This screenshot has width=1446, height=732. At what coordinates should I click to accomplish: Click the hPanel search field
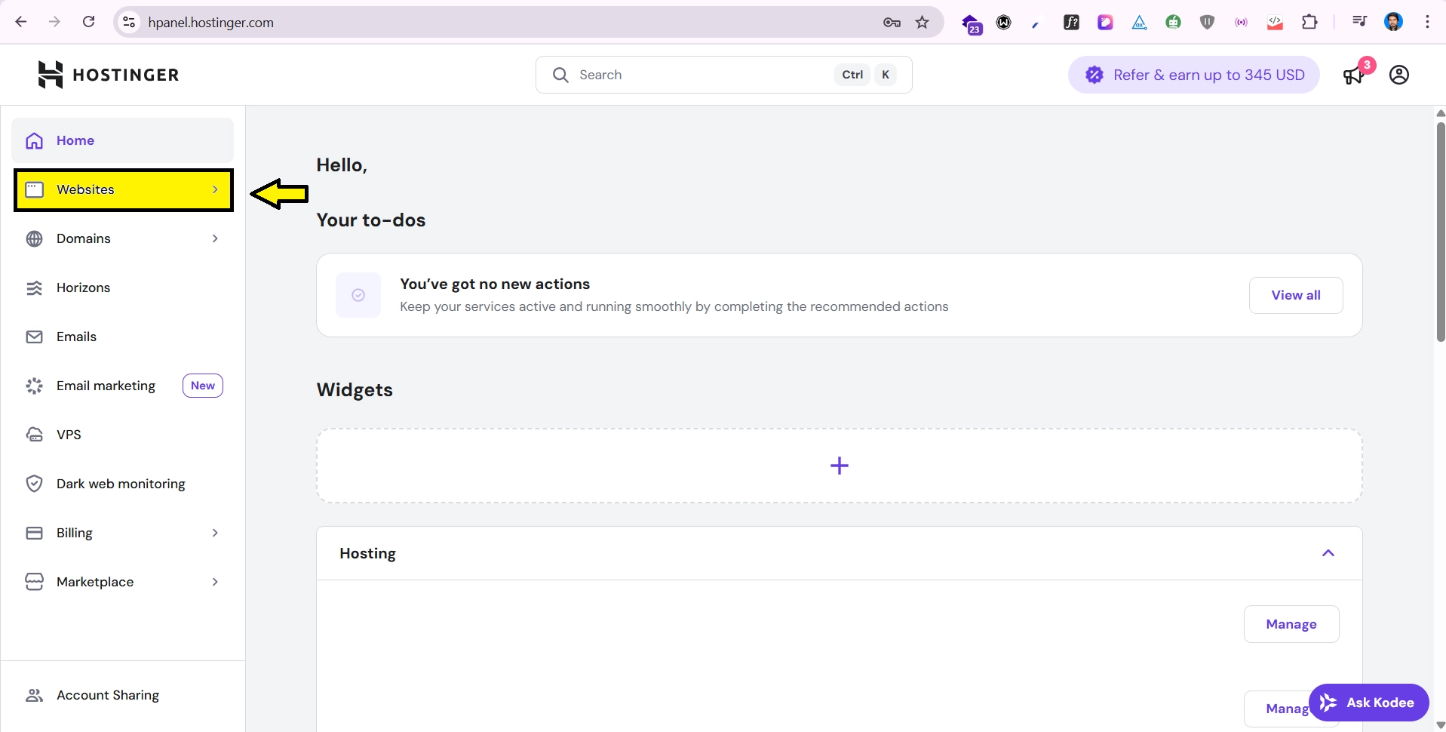point(702,75)
